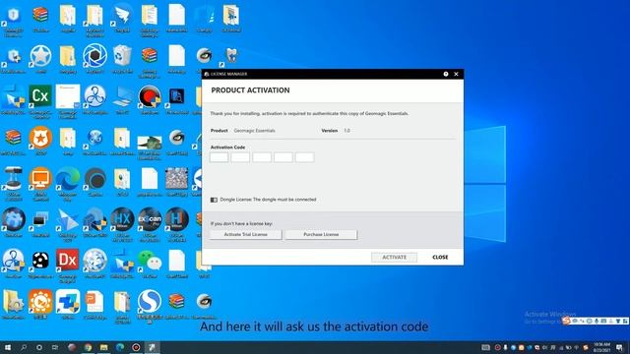Click the Activate Trial License button
Screen dimensions: 630x354
(245, 234)
